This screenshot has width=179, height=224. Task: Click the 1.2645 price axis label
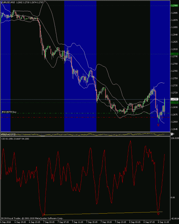pos(174,129)
